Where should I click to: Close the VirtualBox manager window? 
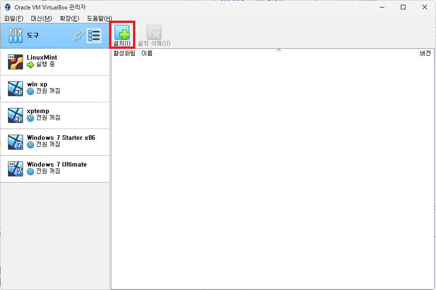(425, 7)
